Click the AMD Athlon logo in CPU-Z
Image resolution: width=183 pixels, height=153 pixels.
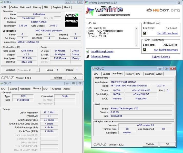72,20
